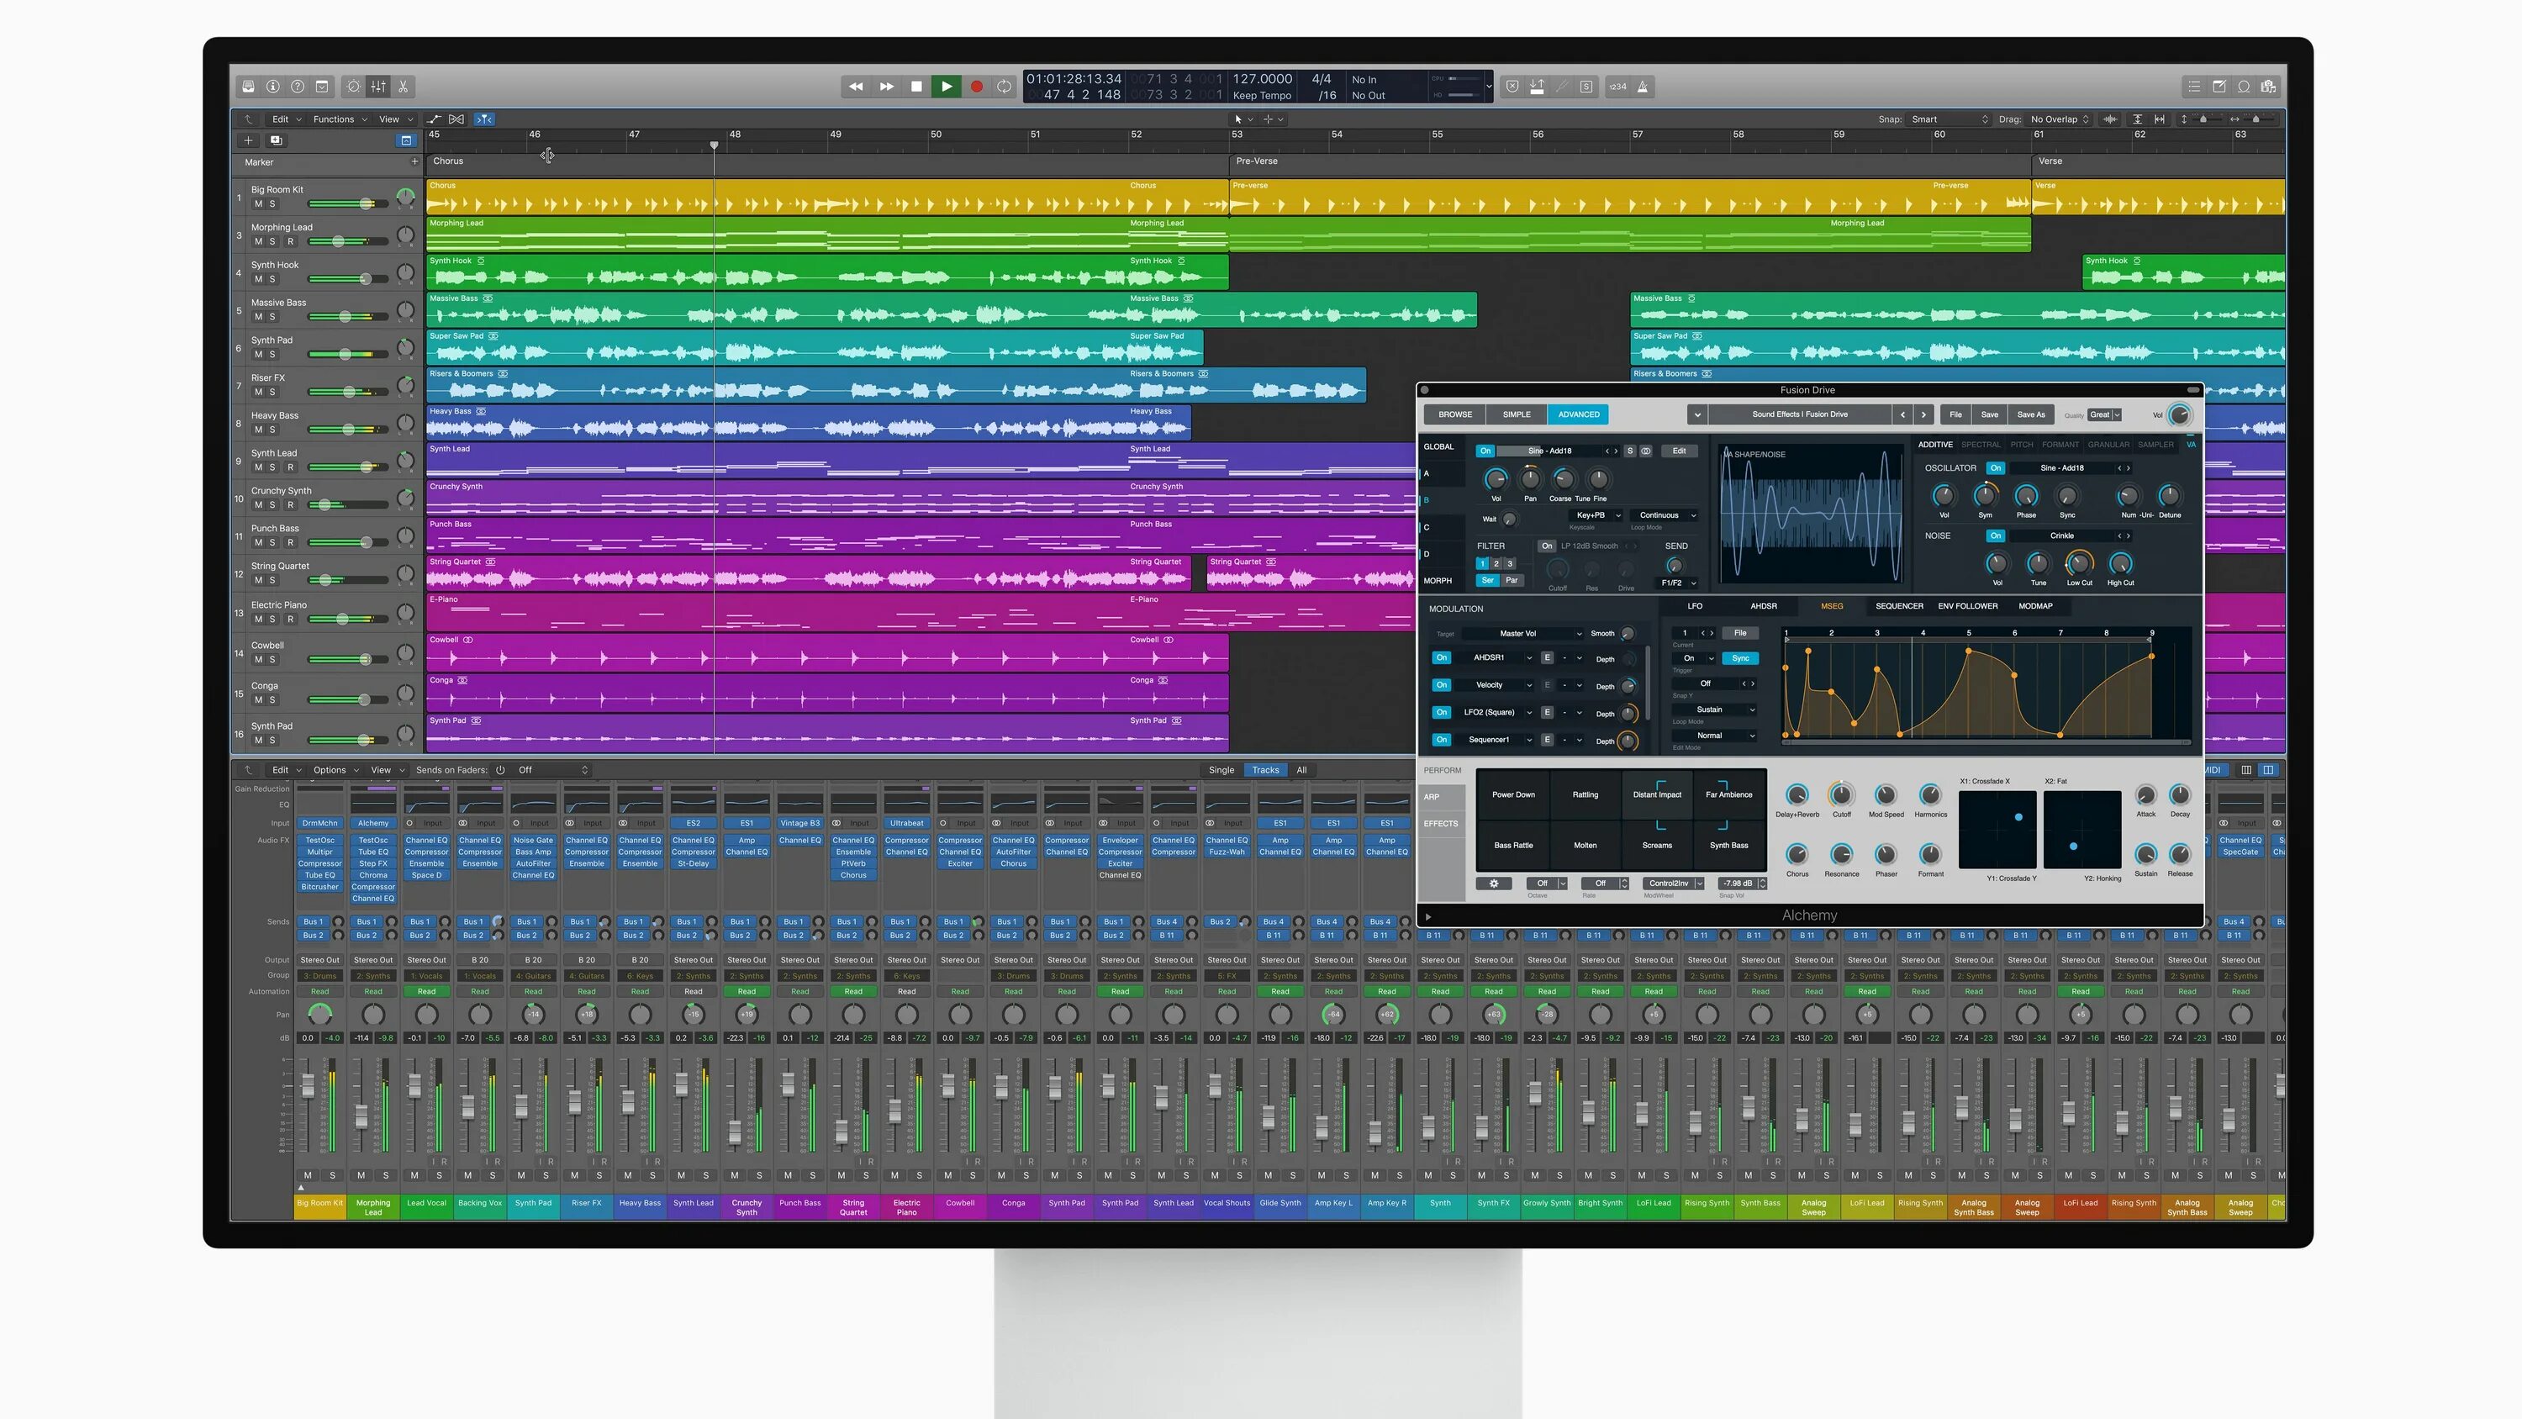Viewport: 2522px width, 1419px height.
Task: Open the Snap Smart dropdown
Action: click(1949, 119)
